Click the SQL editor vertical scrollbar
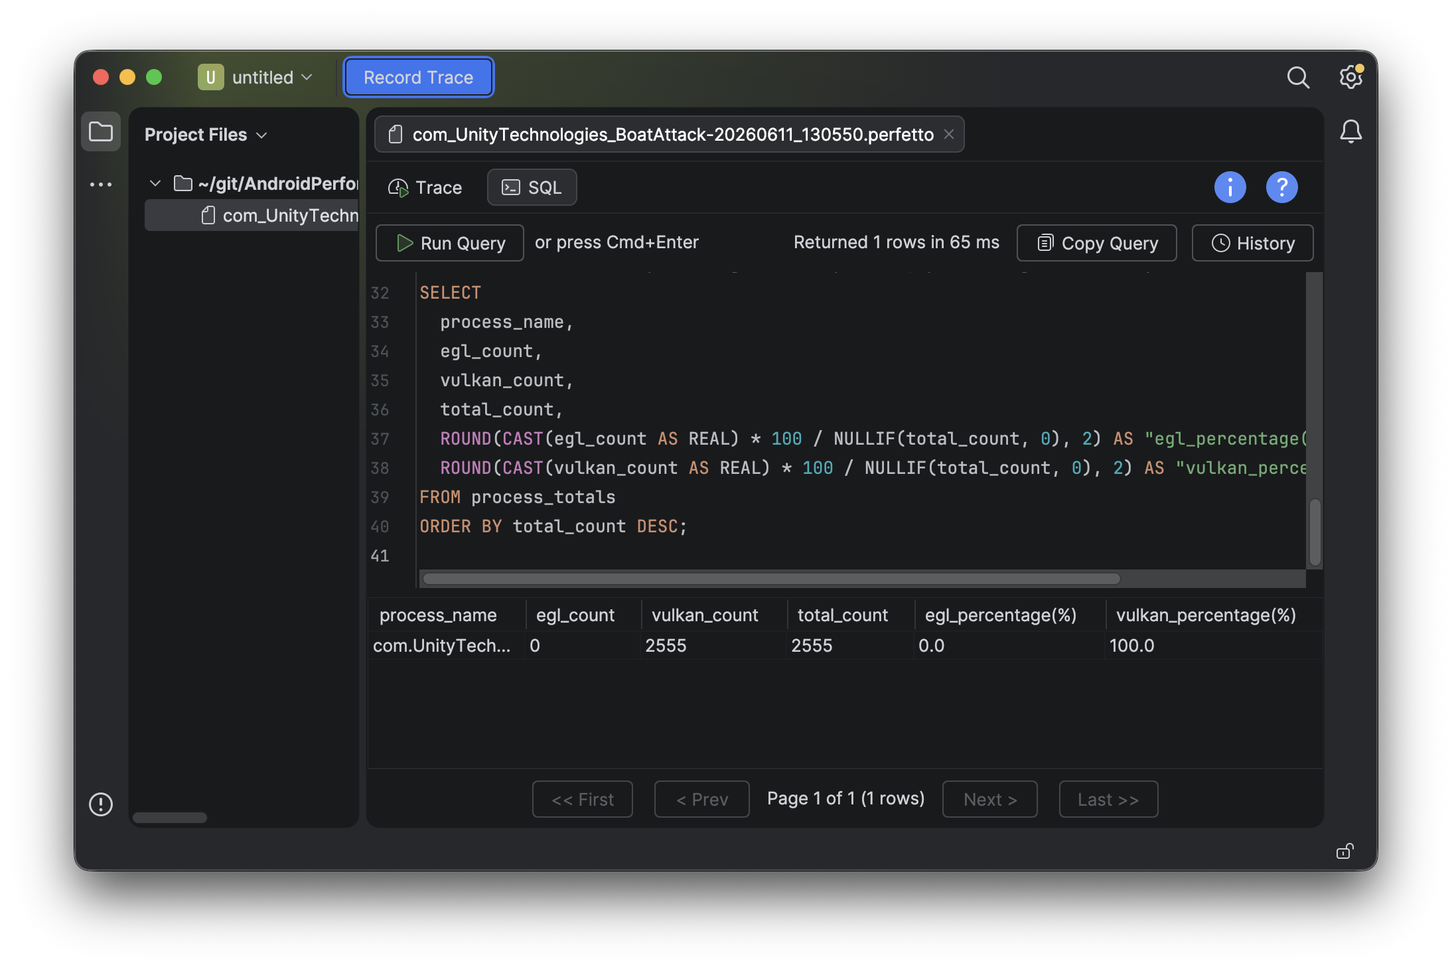1452x969 pixels. point(1315,531)
